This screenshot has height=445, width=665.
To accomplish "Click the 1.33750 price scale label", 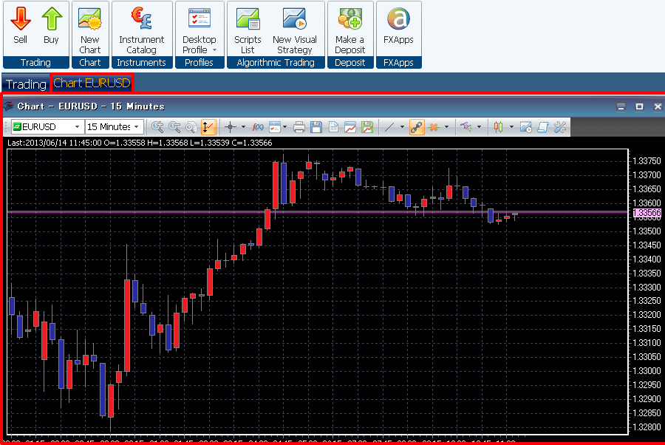I will pyautogui.click(x=647, y=161).
